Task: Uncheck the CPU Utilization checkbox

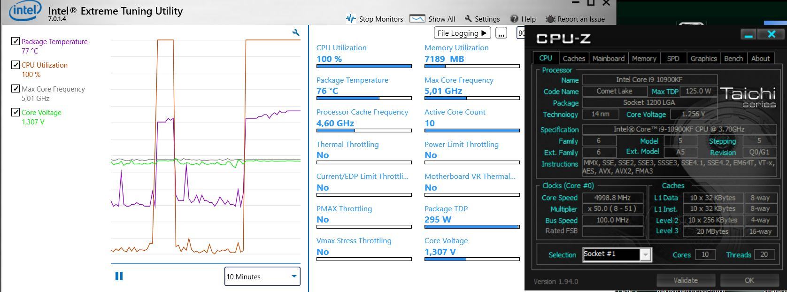Action: click(x=15, y=65)
